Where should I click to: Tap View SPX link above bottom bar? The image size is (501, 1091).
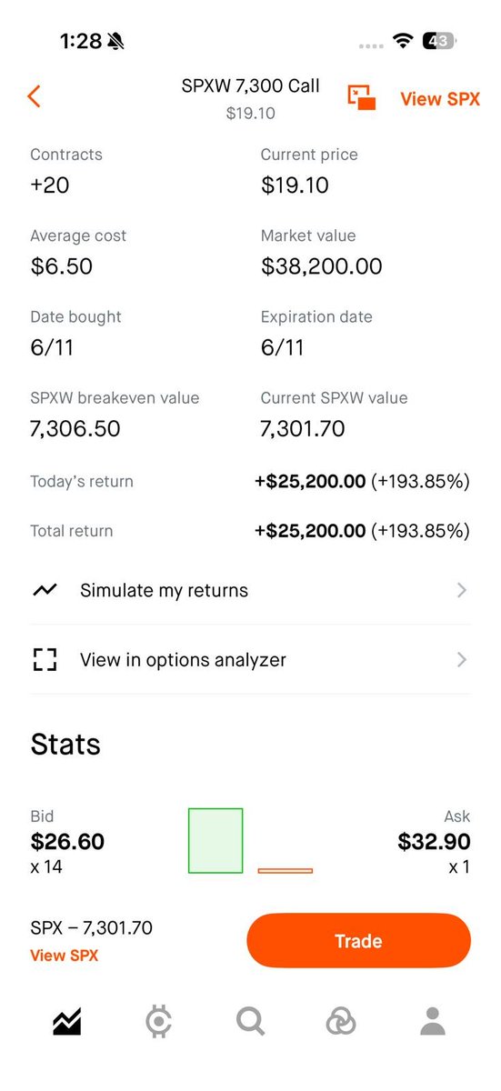point(64,956)
